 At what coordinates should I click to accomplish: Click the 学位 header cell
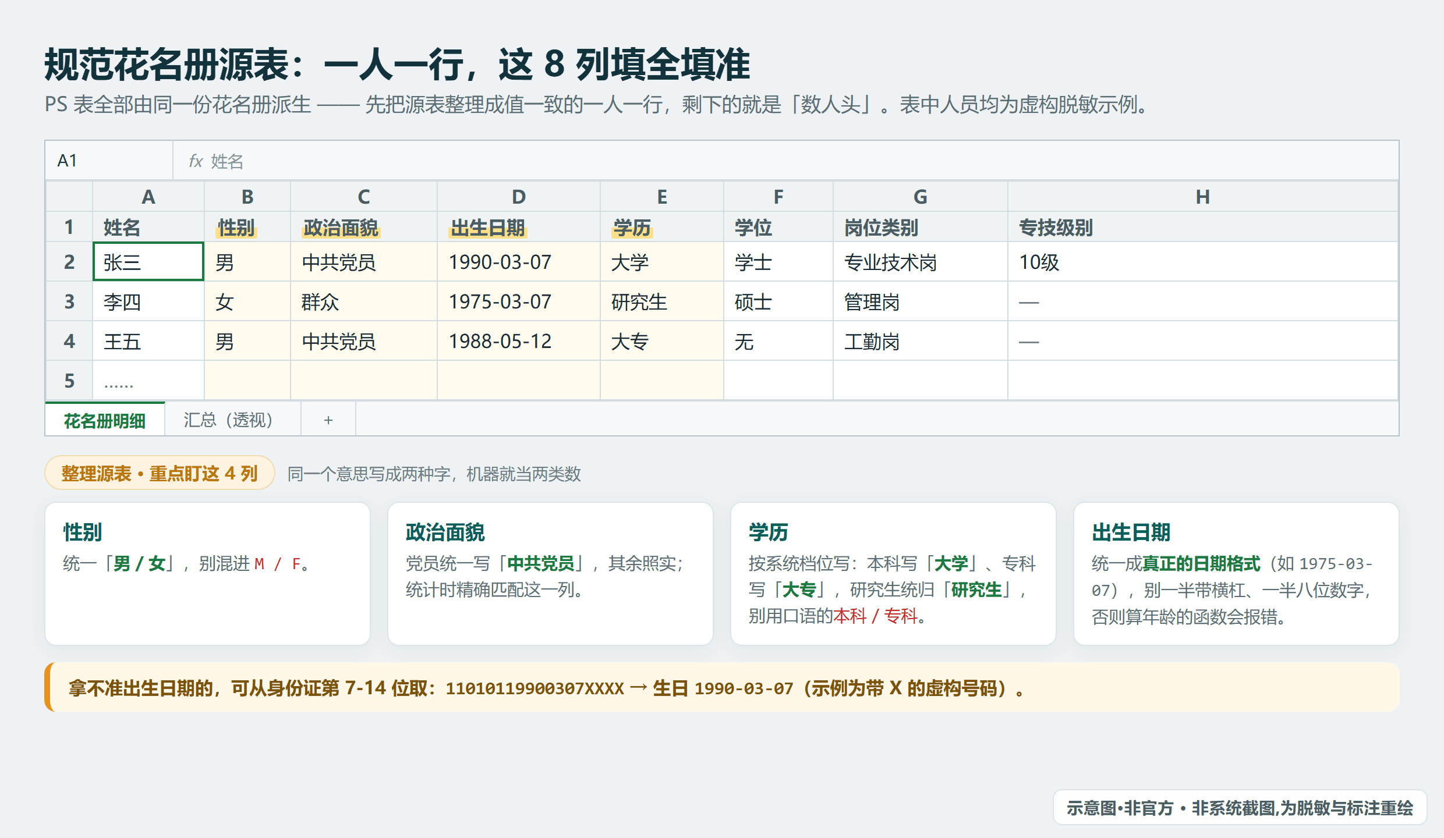click(x=778, y=227)
